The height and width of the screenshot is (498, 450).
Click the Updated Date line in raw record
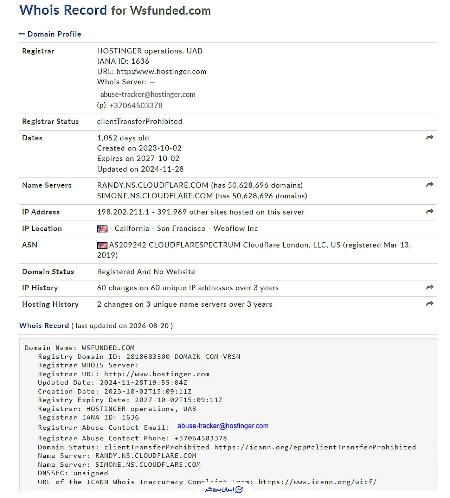coord(112,383)
